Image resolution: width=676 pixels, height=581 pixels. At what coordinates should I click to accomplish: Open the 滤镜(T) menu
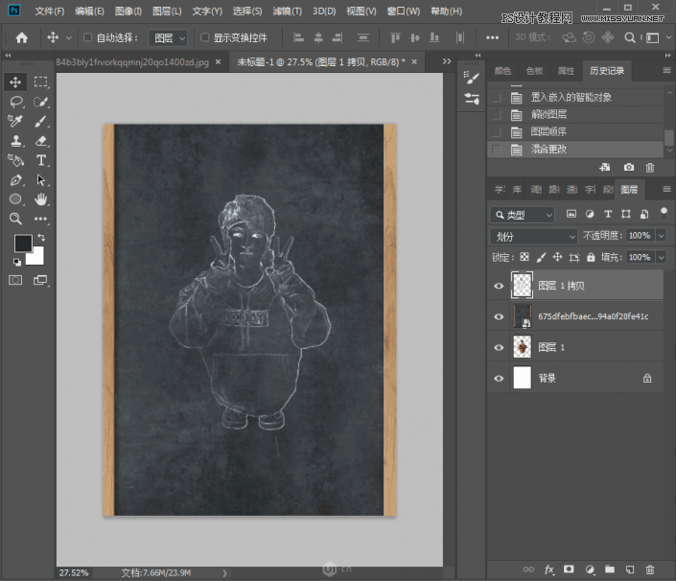click(x=287, y=12)
